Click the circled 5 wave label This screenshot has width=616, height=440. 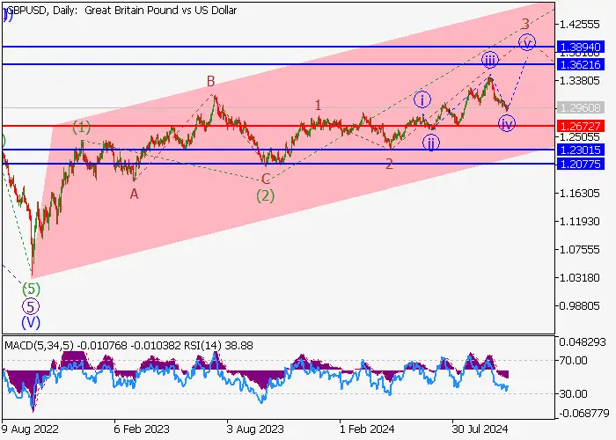tap(31, 306)
